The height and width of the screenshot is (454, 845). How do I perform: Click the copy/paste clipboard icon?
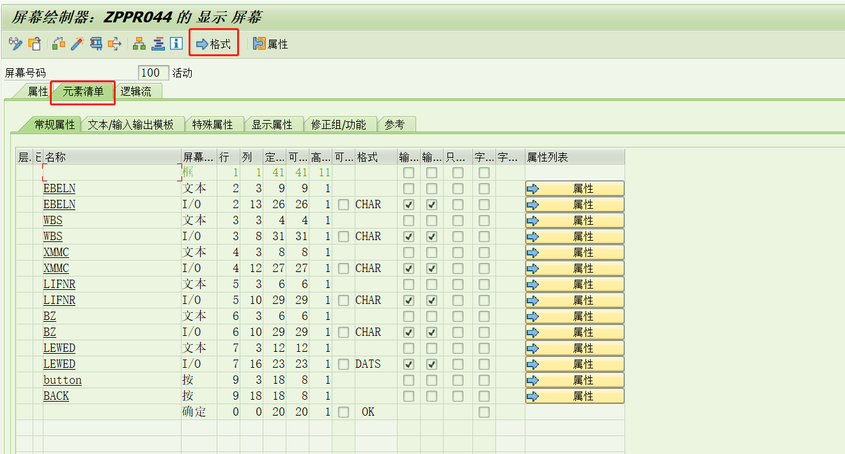[35, 43]
